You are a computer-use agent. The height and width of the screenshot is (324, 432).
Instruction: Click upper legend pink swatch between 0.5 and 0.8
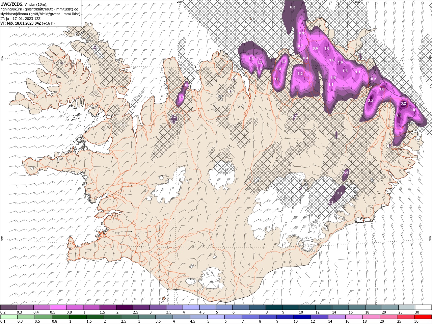pyautogui.click(x=58, y=307)
